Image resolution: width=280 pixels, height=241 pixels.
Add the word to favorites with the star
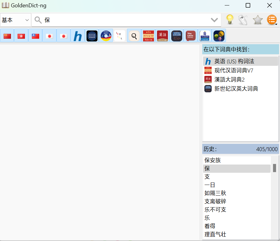click(x=258, y=20)
